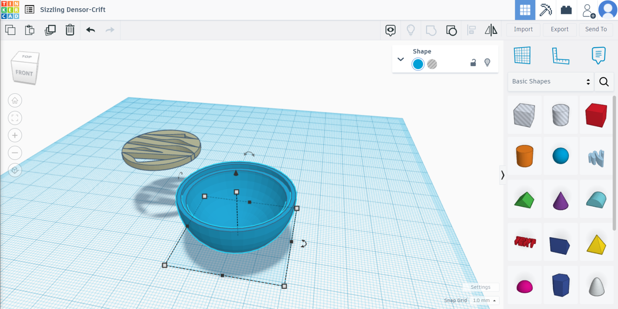Click the Import button
The width and height of the screenshot is (618, 309).
click(x=523, y=29)
